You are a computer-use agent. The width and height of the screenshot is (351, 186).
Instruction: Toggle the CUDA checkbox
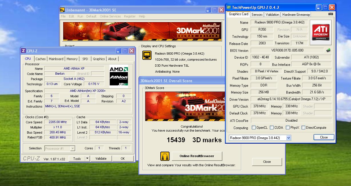272,128
